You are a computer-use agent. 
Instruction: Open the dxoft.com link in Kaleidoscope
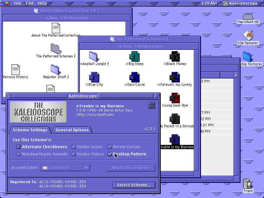[x=95, y=115]
